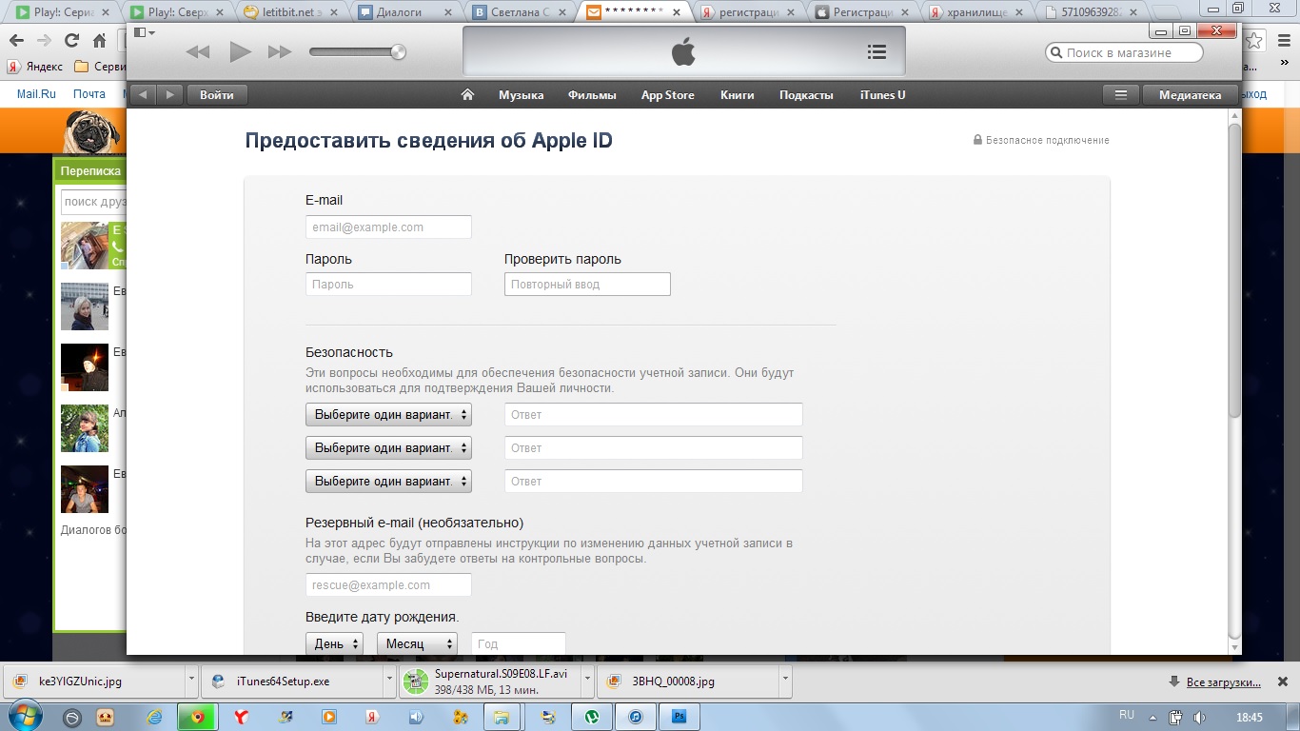Image resolution: width=1300 pixels, height=731 pixels.
Task: Focus third security Ответ field
Action: [x=654, y=481]
